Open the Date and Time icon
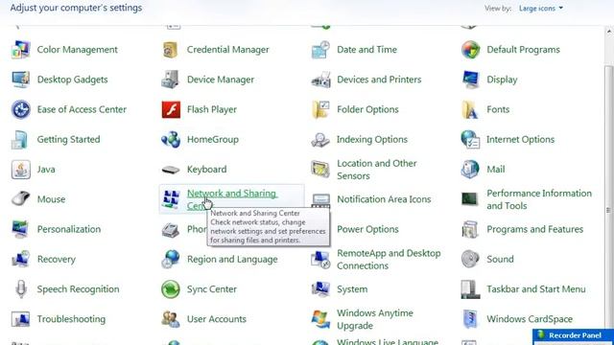This screenshot has width=614, height=345. [320, 50]
